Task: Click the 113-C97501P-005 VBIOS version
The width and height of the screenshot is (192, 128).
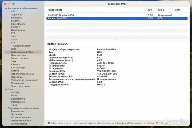Action: [107, 74]
